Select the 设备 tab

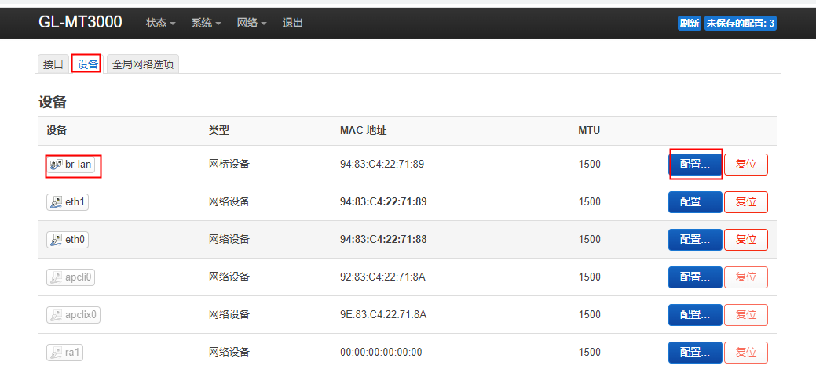[x=87, y=64]
